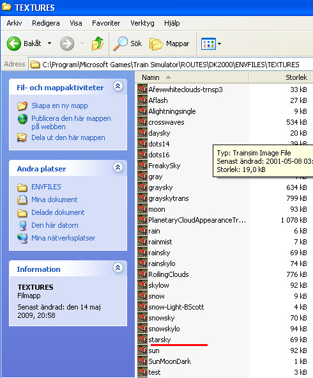Open the Visa menu
Viewport: 313px width, 378px height.
click(x=76, y=23)
